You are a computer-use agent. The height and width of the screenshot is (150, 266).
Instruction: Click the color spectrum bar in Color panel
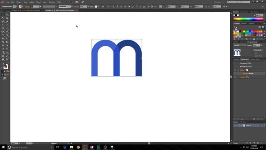click(x=248, y=19)
